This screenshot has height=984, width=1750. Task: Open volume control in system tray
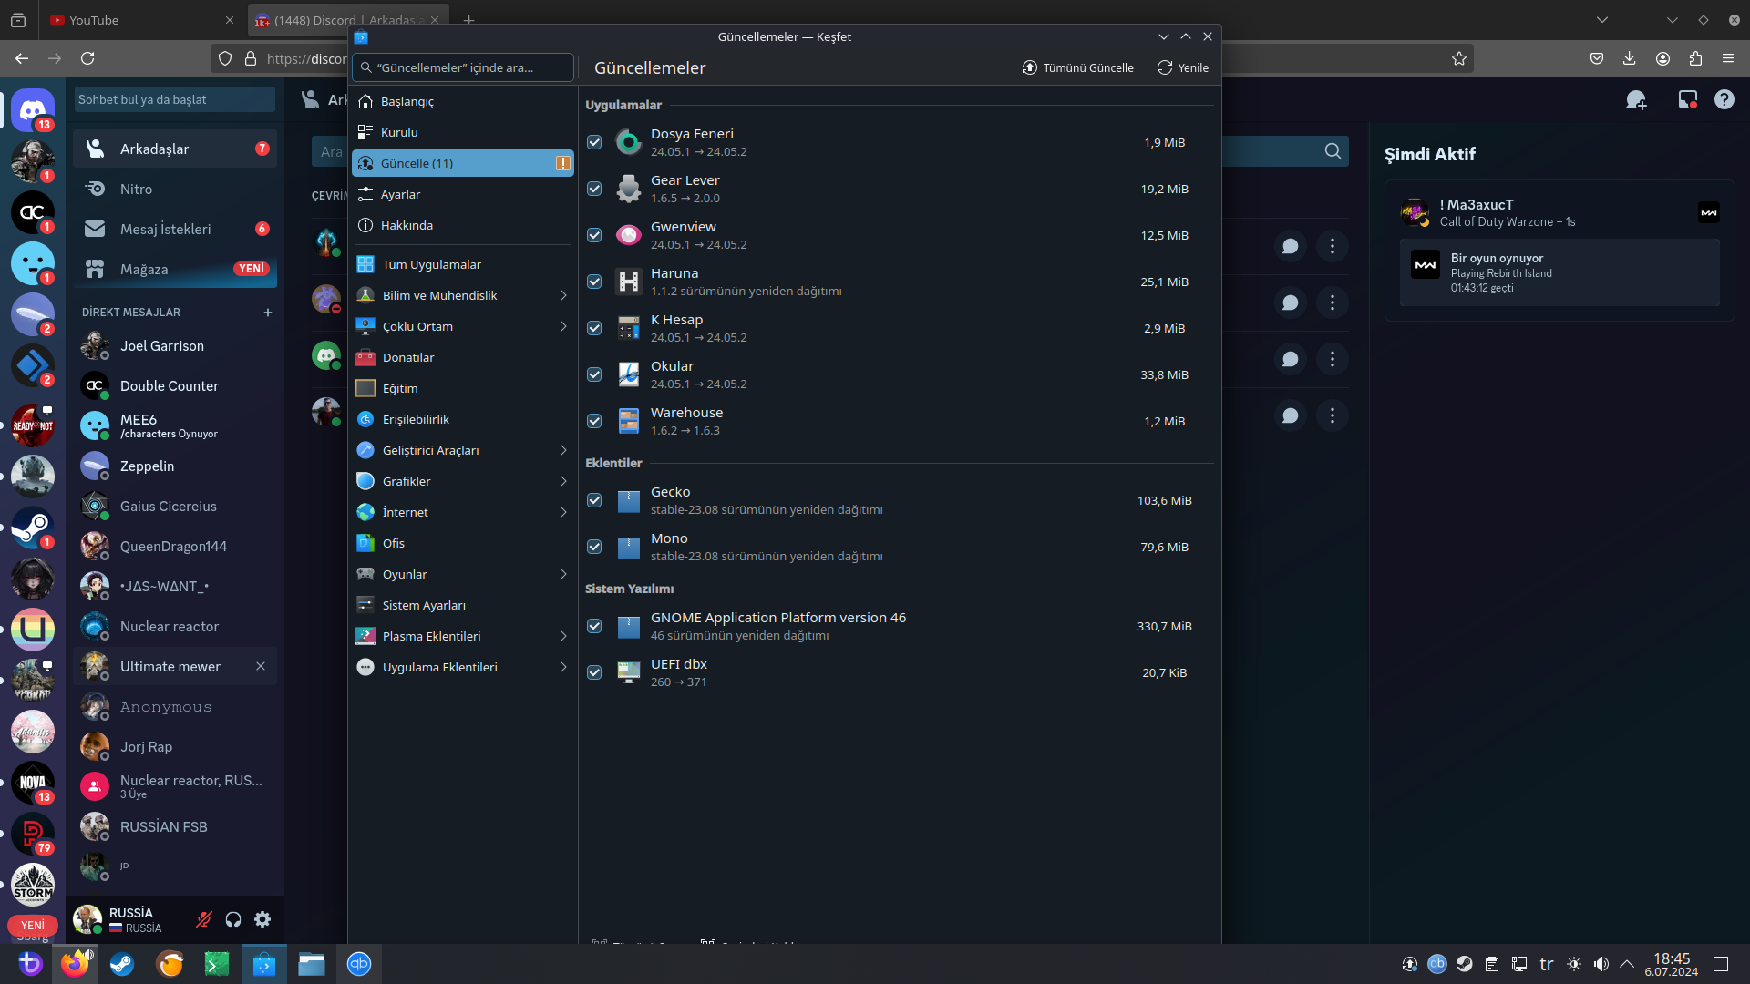(x=1601, y=964)
